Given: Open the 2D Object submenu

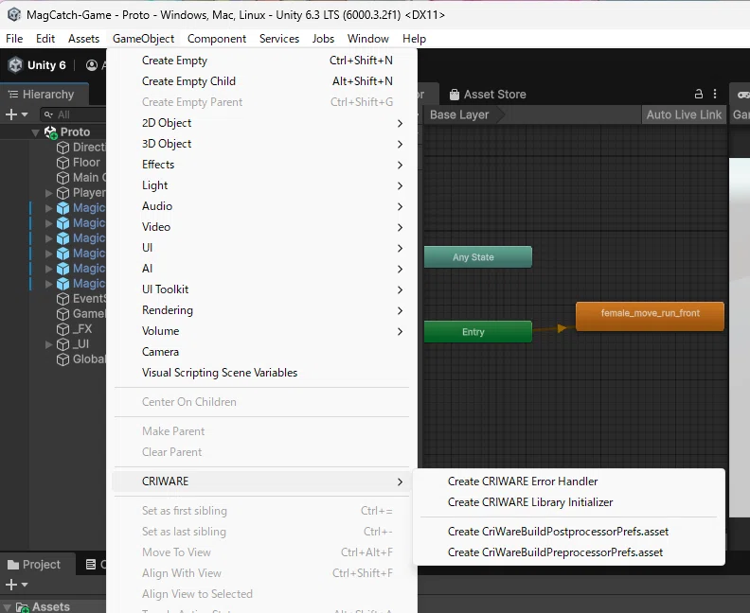Looking at the screenshot, I should pyautogui.click(x=261, y=123).
